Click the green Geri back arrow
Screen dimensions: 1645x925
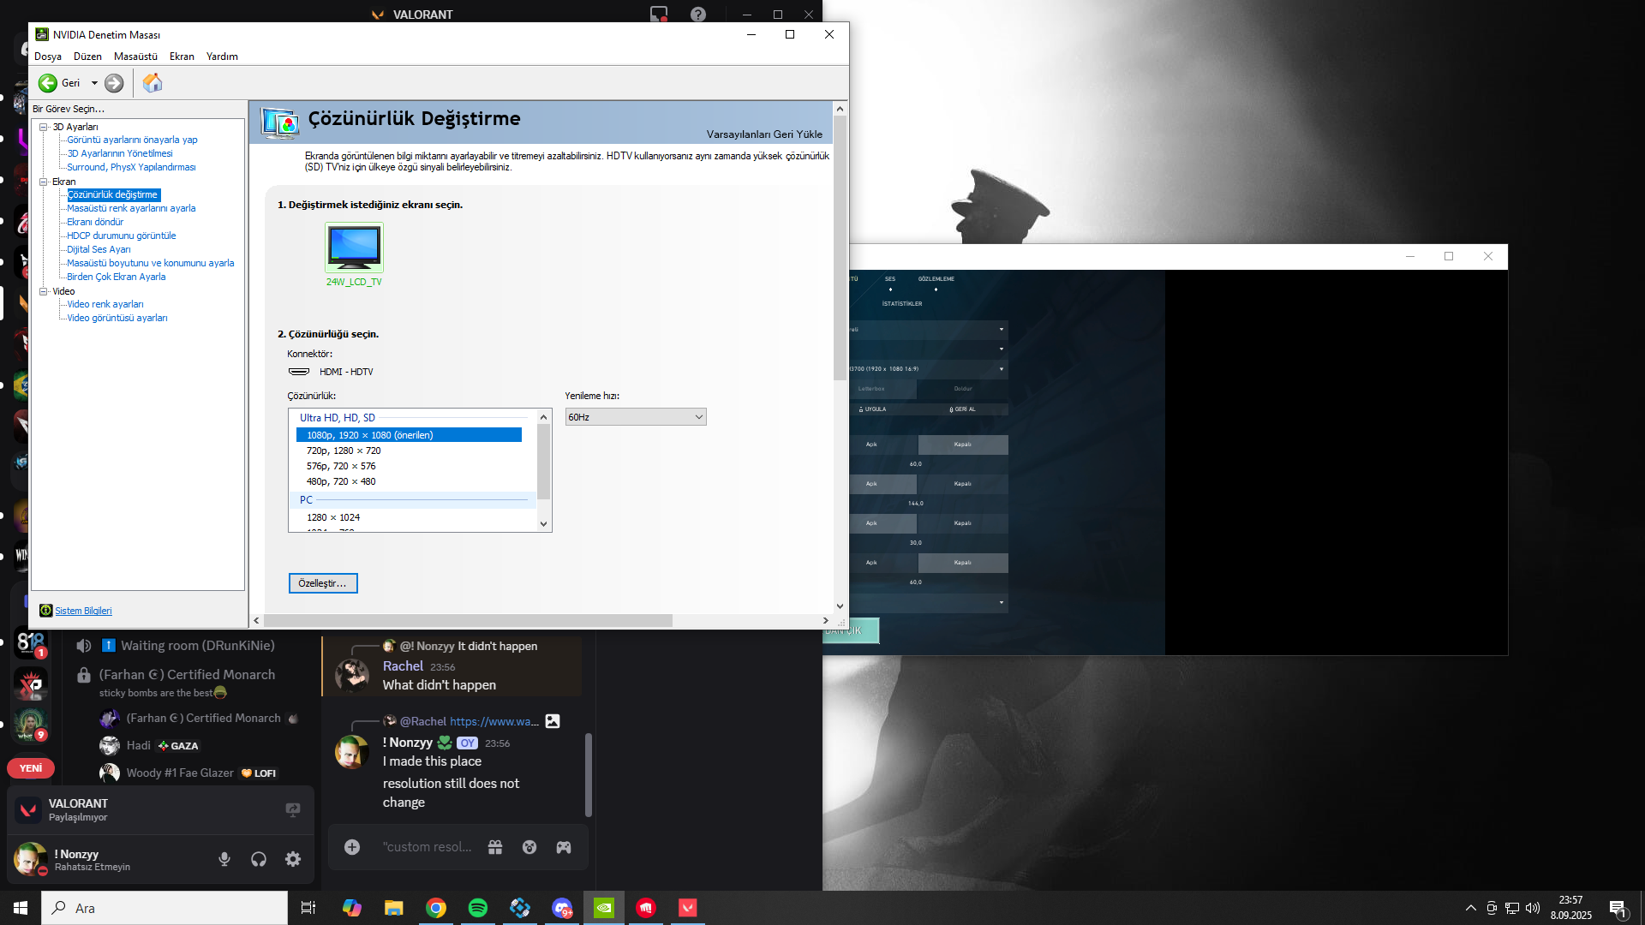tap(48, 83)
